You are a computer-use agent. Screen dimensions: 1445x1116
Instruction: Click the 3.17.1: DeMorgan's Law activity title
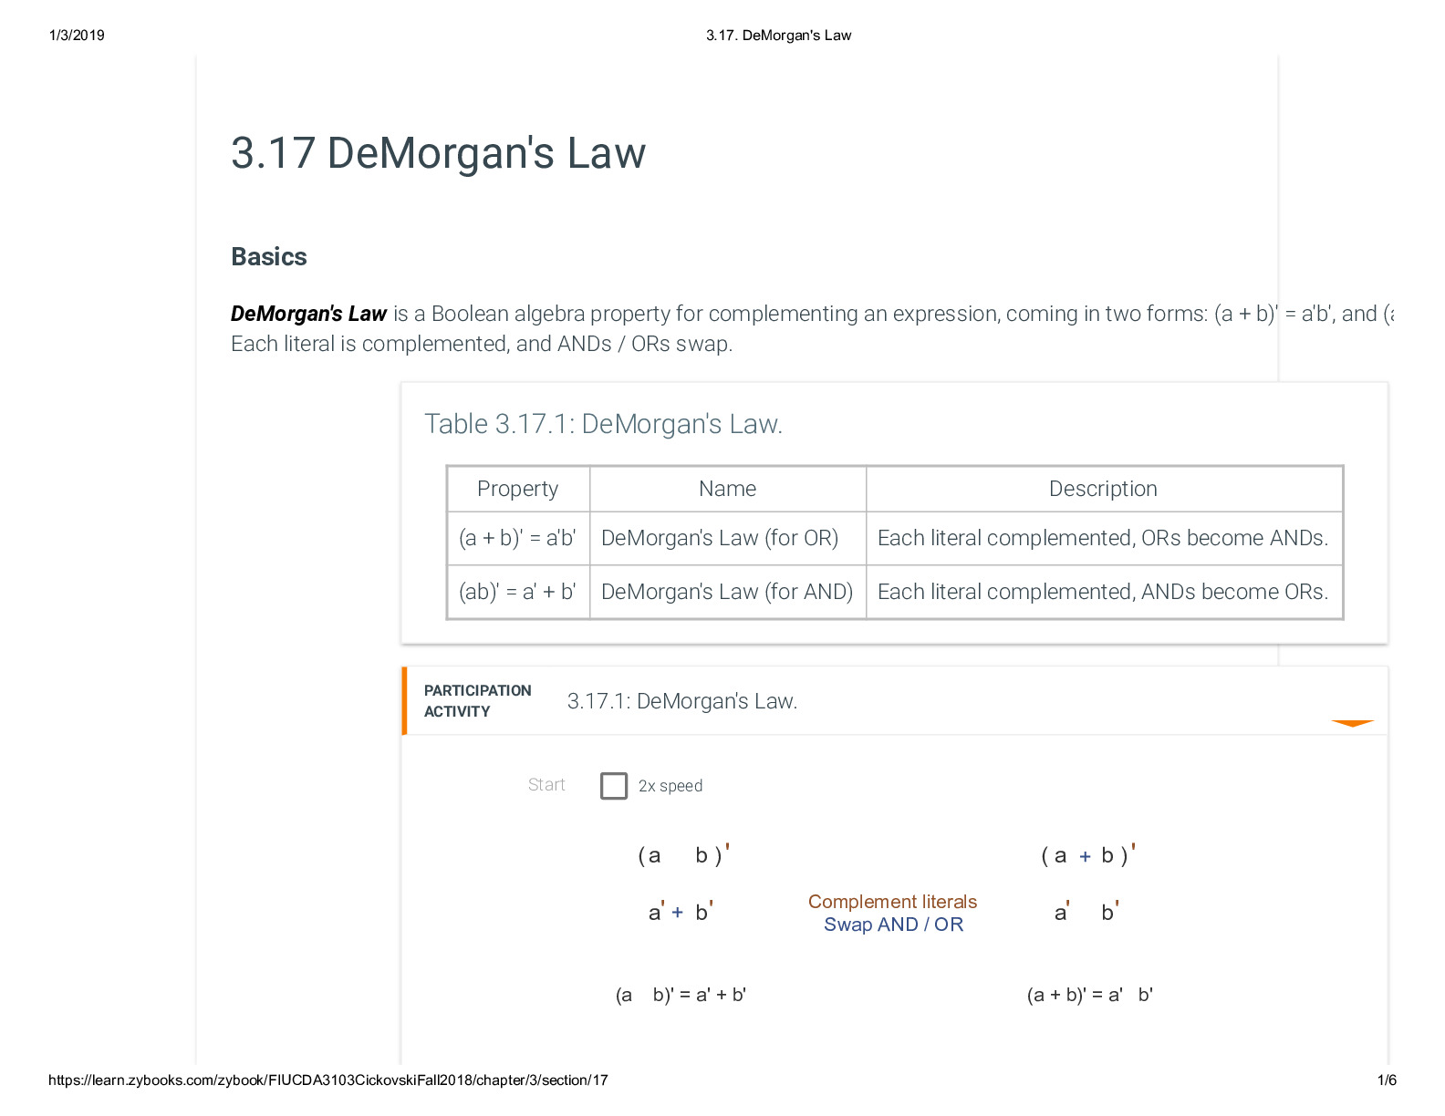tap(682, 701)
